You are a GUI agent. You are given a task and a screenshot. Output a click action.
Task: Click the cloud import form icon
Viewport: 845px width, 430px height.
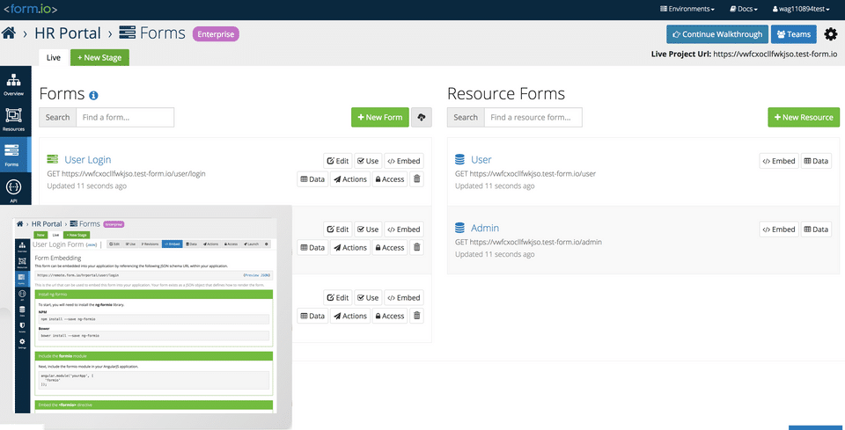click(421, 117)
